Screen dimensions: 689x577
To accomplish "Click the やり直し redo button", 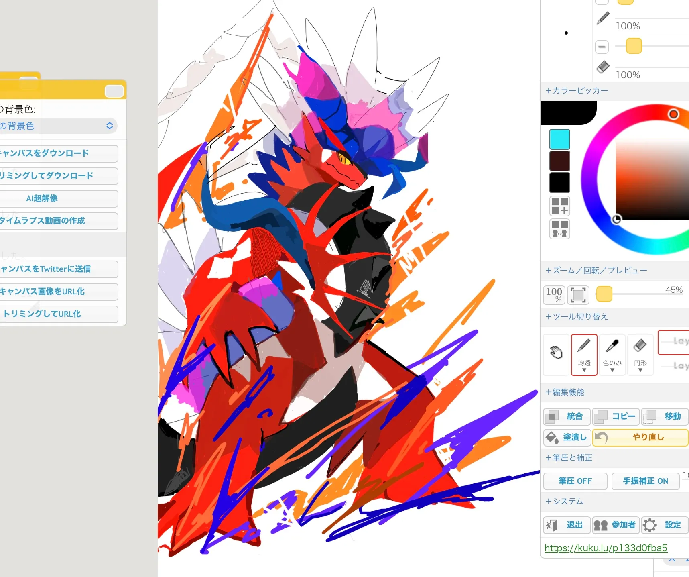I will pyautogui.click(x=640, y=437).
